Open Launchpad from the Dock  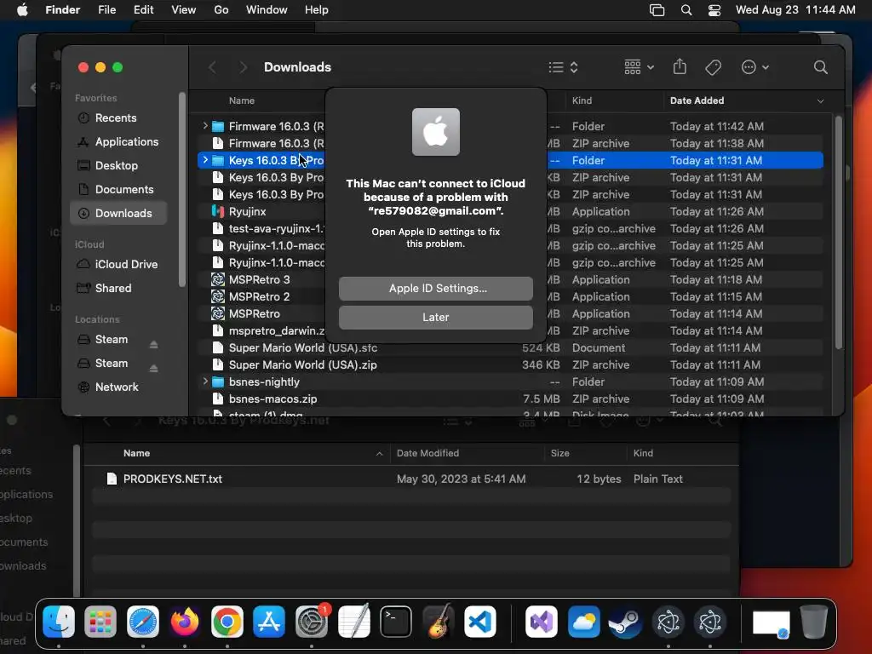[x=100, y=622]
